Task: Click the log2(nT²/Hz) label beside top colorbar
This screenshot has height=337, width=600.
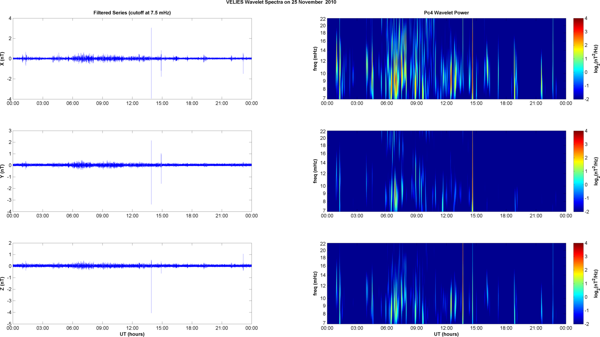Action: pos(596,59)
